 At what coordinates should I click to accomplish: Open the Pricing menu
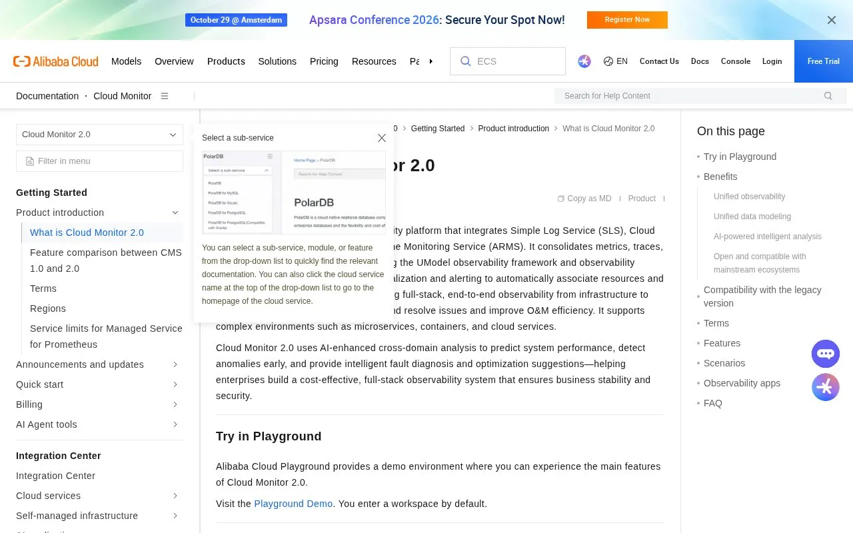click(x=324, y=61)
